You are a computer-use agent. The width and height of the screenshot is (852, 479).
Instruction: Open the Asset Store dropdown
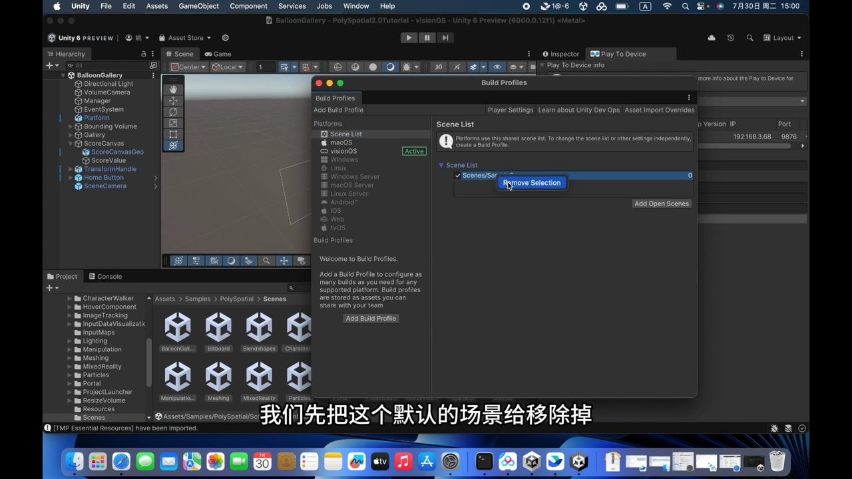pyautogui.click(x=185, y=38)
